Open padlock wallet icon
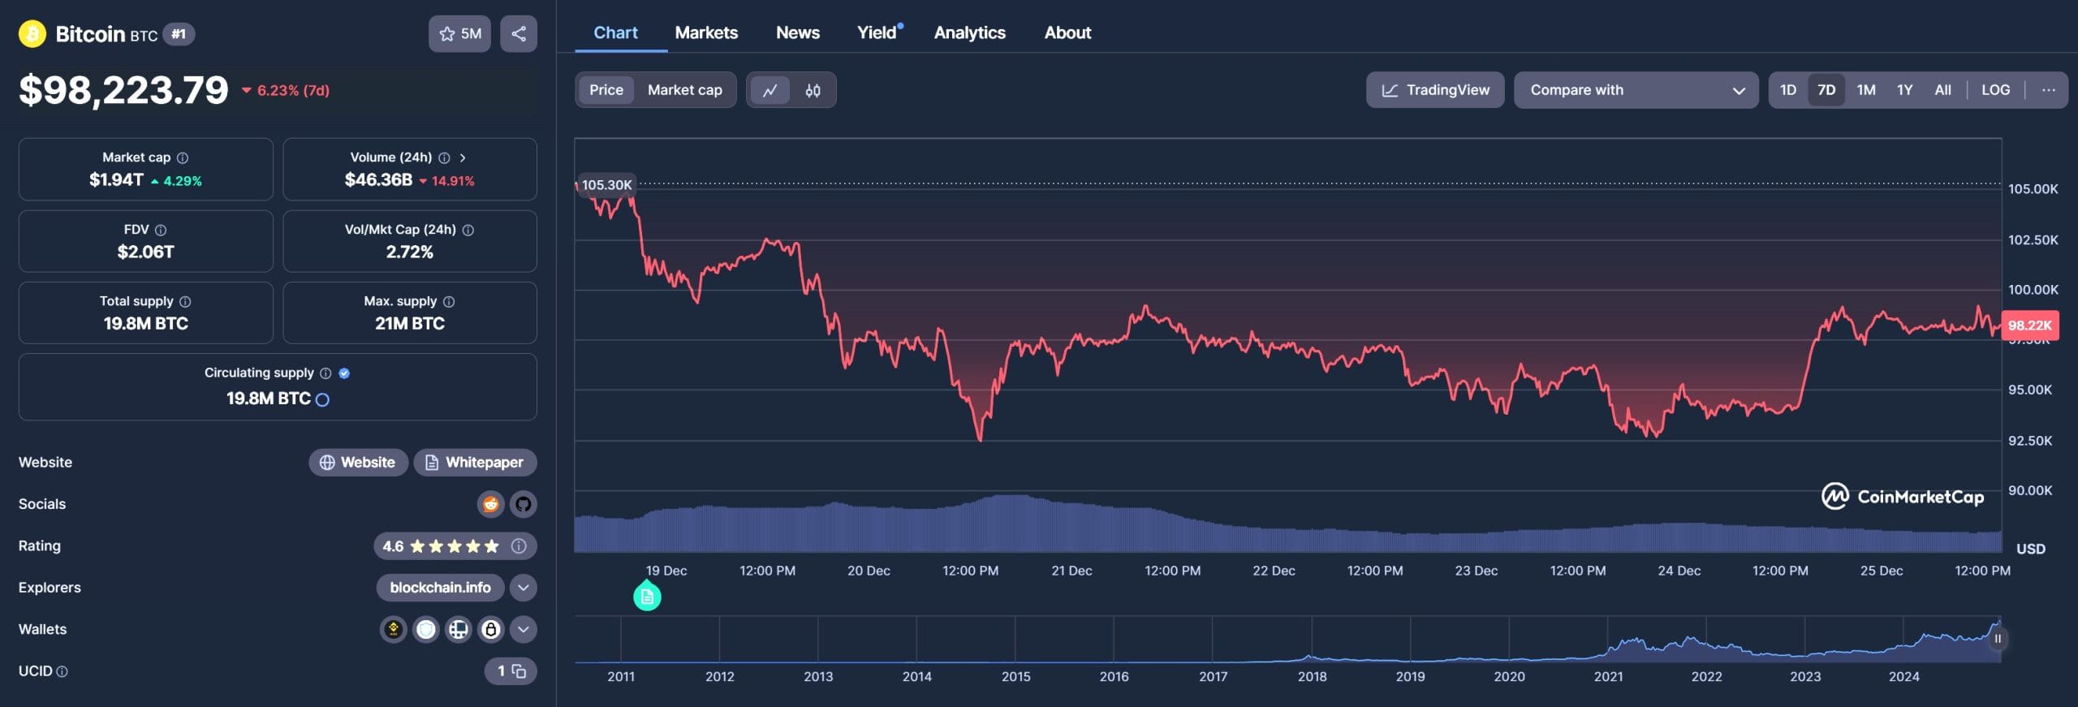2078x707 pixels. [491, 629]
